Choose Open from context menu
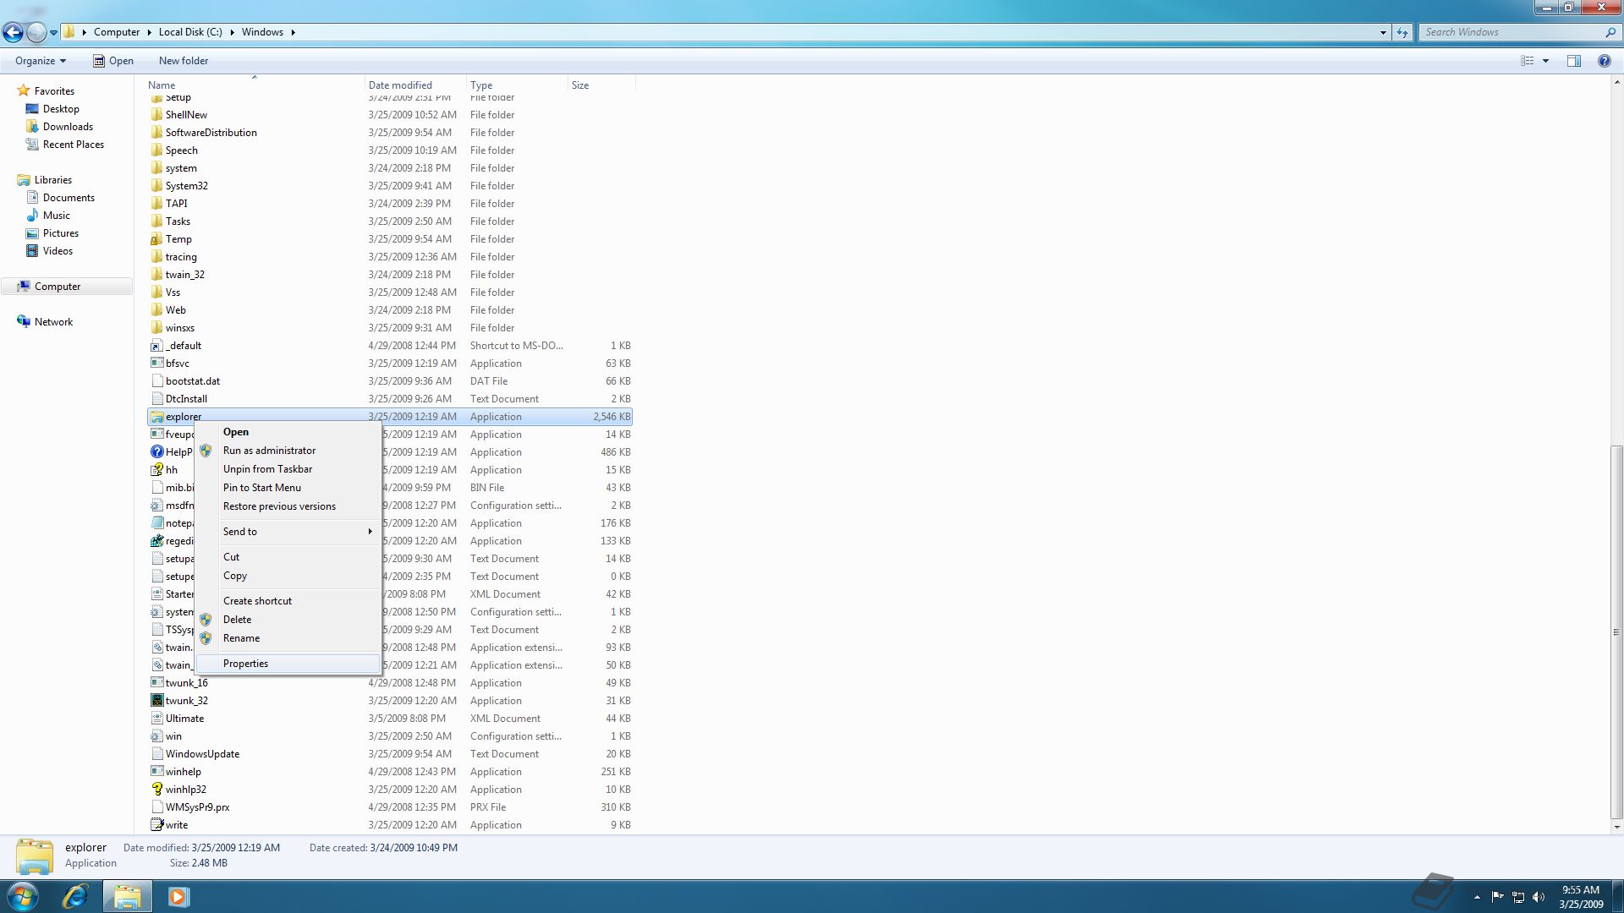This screenshot has height=913, width=1624. click(x=288, y=432)
